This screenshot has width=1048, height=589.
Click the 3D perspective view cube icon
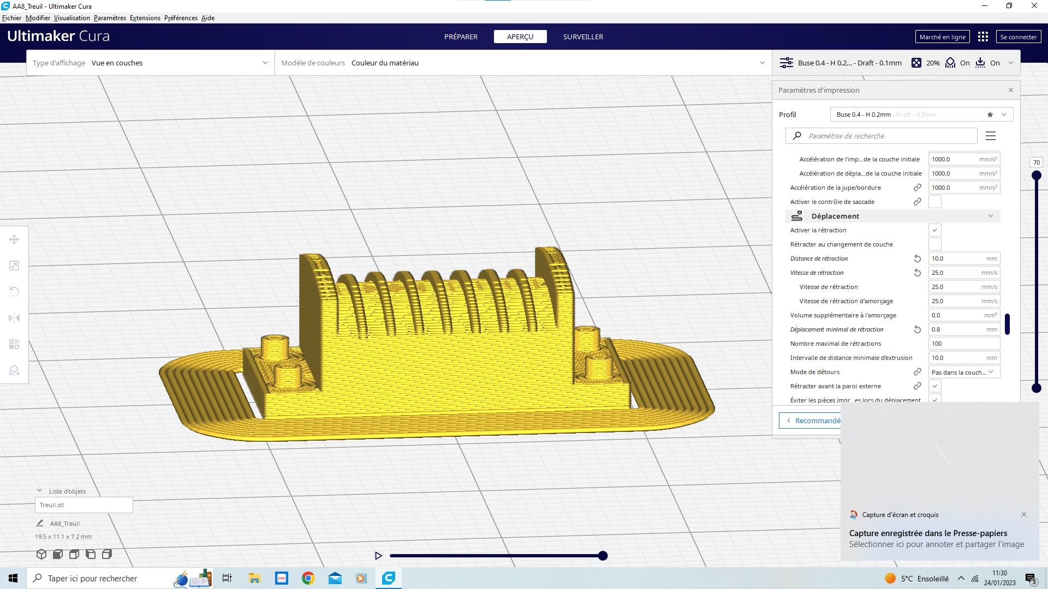tap(41, 554)
